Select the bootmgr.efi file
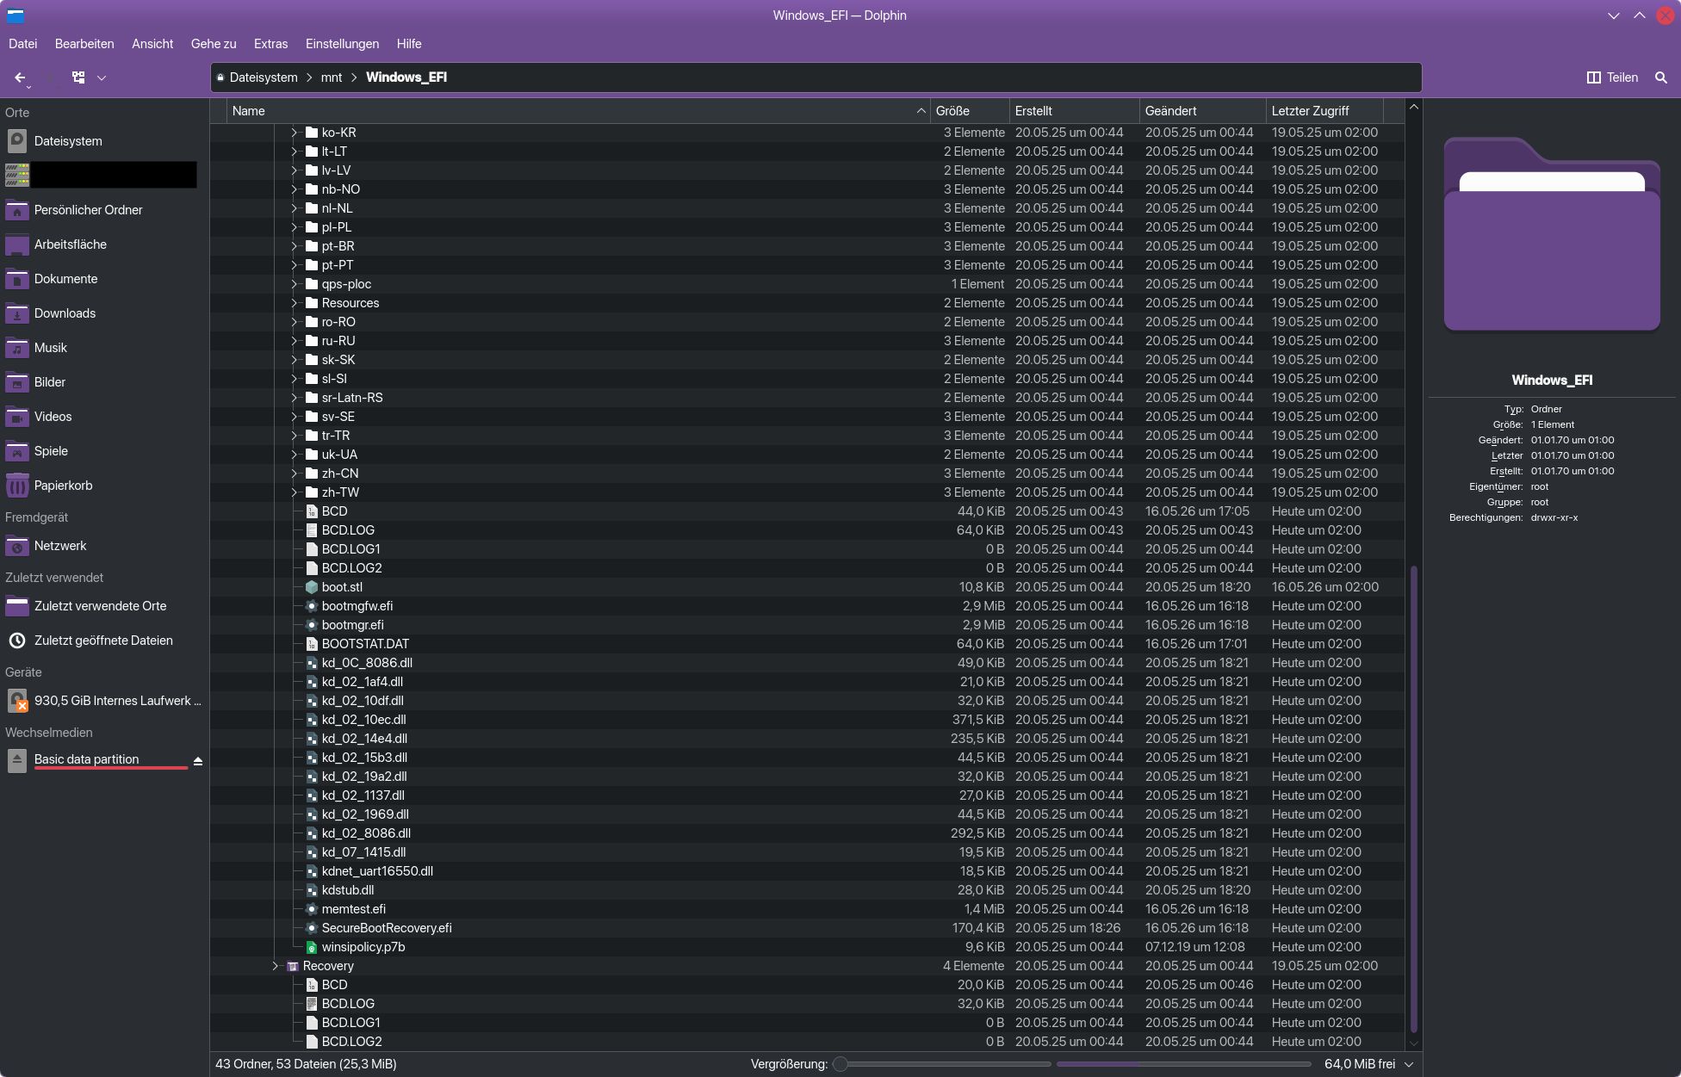The width and height of the screenshot is (1681, 1077). 353,625
